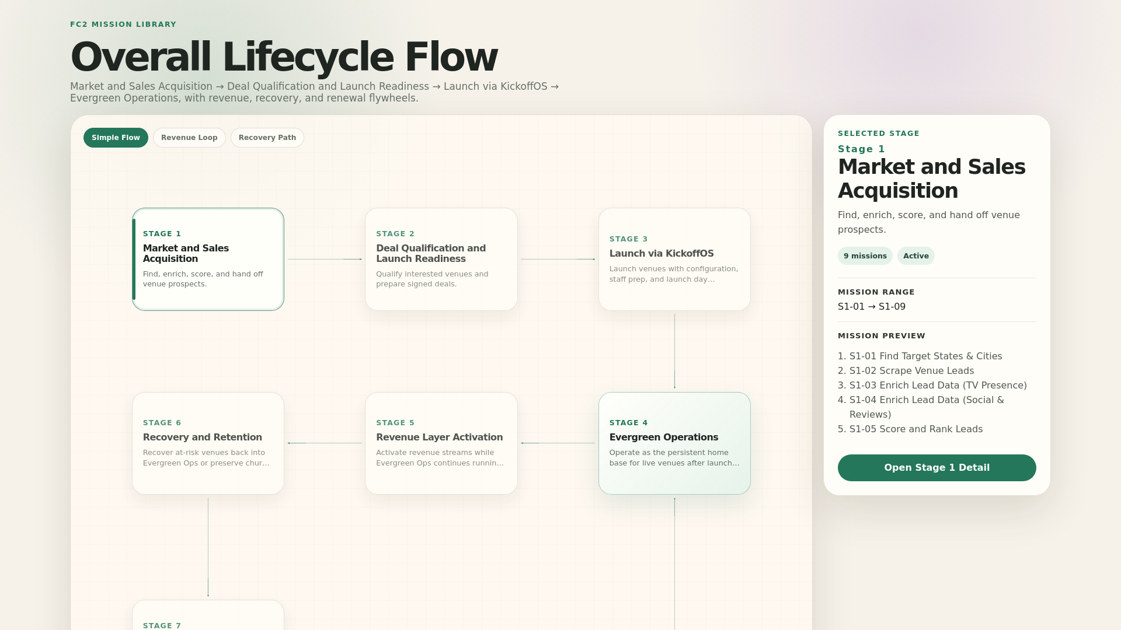Select Stage 5 Revenue Layer Activation card

coord(441,443)
